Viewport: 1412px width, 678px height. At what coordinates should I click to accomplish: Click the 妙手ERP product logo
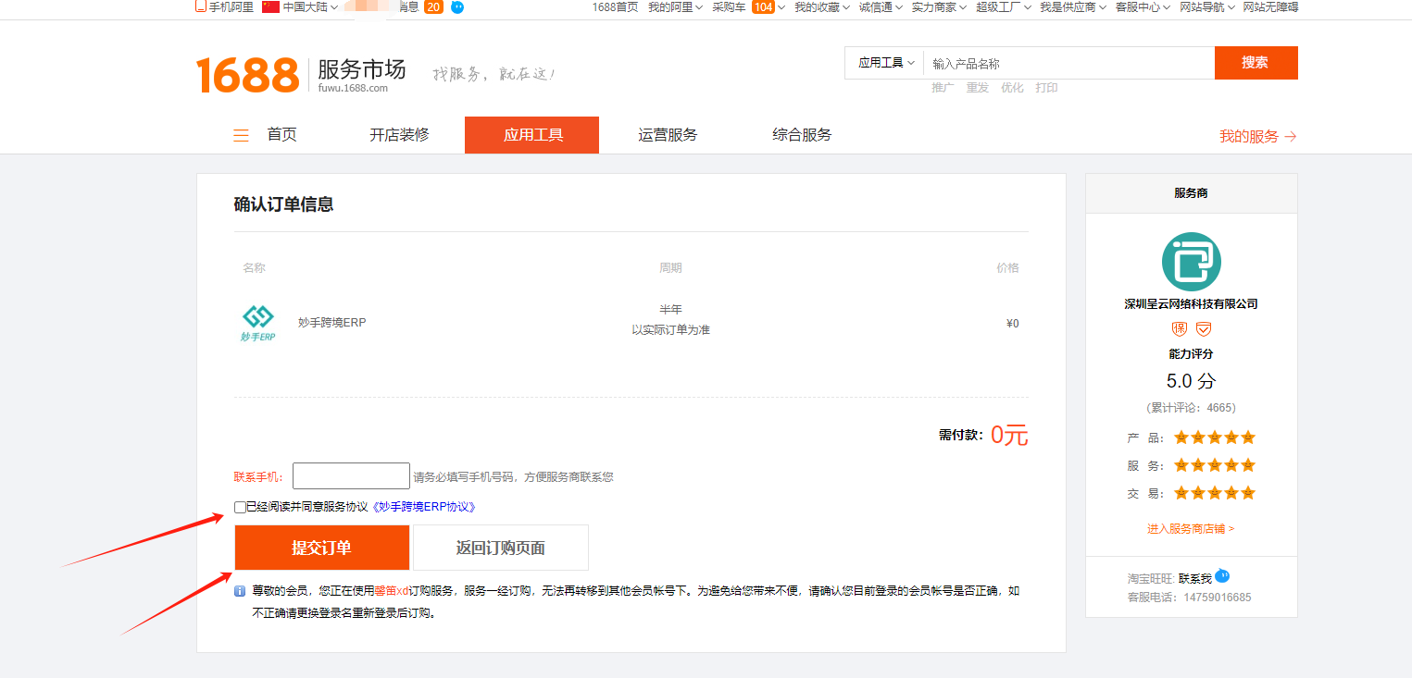click(x=258, y=323)
